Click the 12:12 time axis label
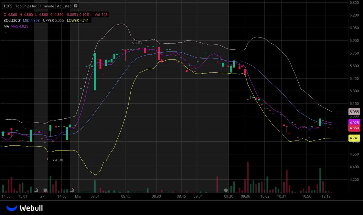The height and width of the screenshot is (215, 363). pyautogui.click(x=326, y=196)
